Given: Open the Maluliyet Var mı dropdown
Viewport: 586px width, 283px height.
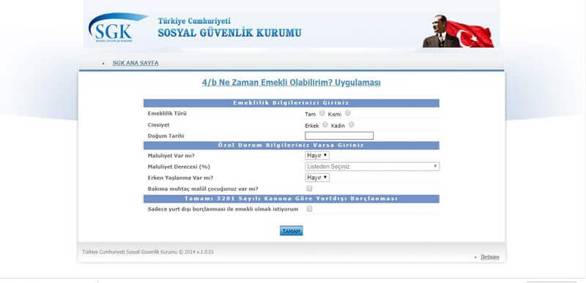Looking at the screenshot, I should (x=317, y=155).
